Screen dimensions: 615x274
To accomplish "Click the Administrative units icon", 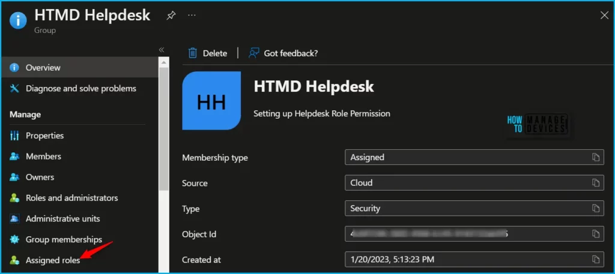I will [14, 218].
